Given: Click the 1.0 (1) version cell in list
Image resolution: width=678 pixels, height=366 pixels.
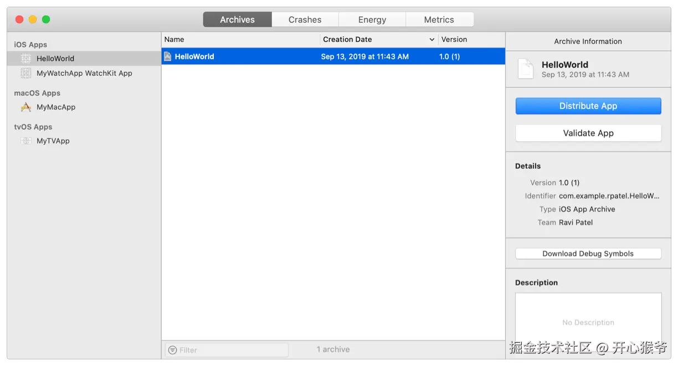Looking at the screenshot, I should pos(450,56).
